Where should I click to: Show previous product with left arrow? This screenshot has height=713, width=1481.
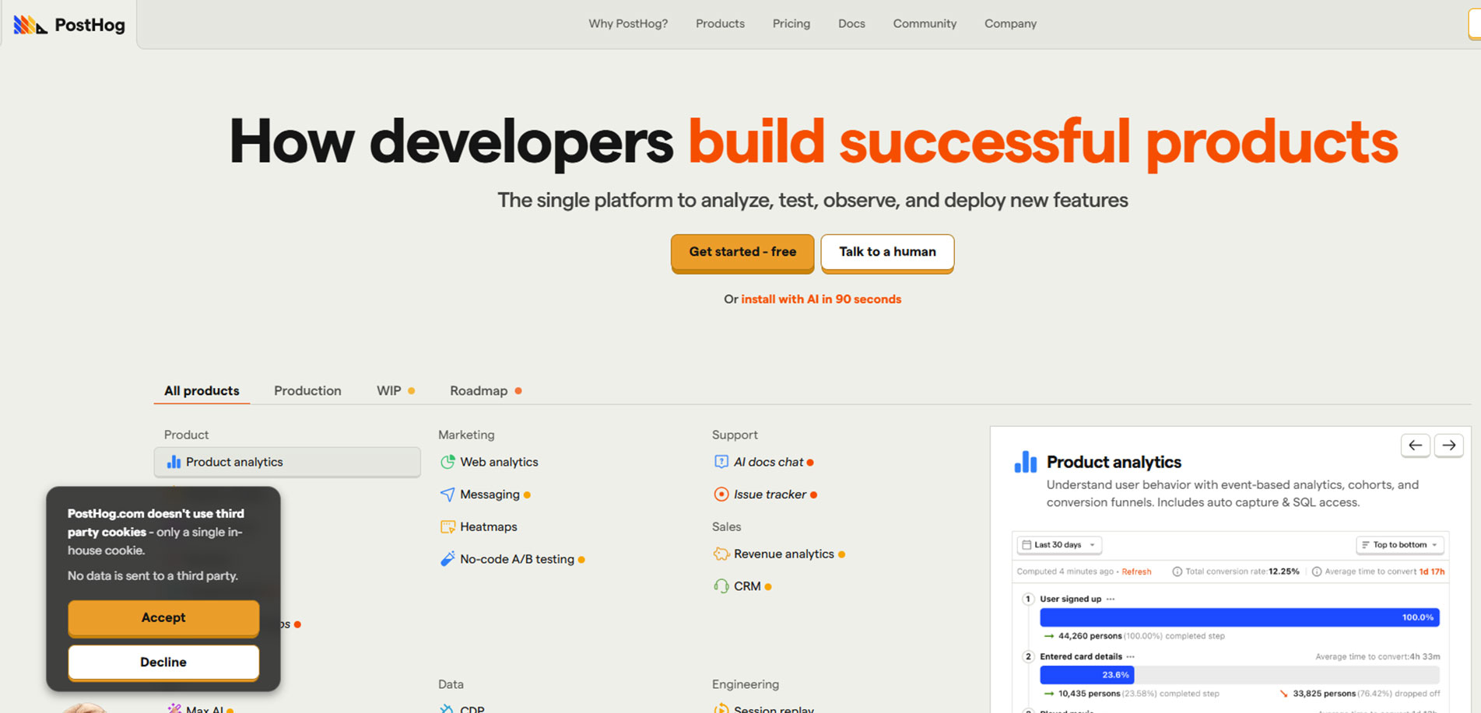[x=1416, y=446]
